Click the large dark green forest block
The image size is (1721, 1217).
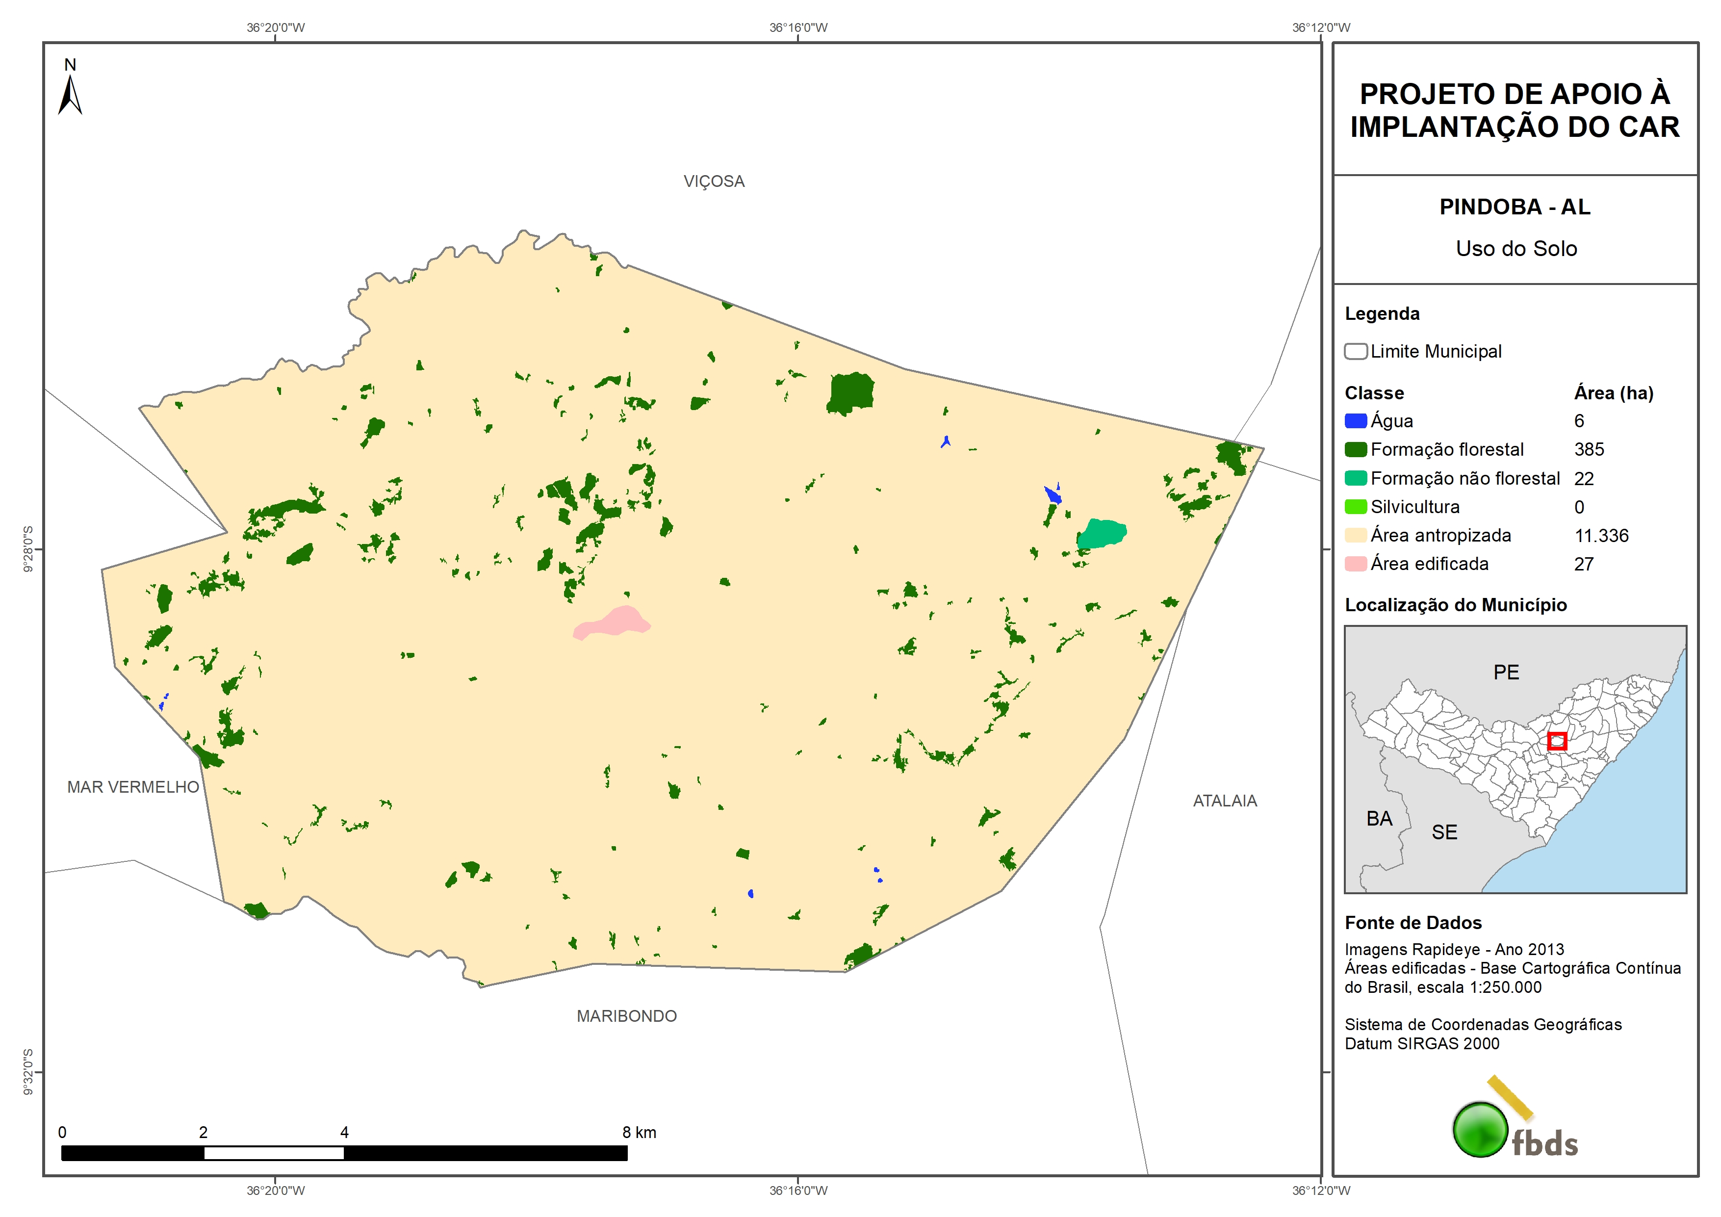point(851,393)
